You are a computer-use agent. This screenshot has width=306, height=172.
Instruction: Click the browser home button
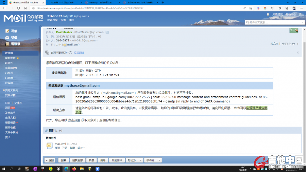tap(26, 8)
